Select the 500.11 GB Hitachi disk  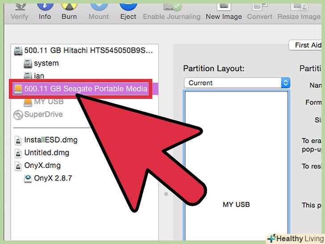tap(84, 50)
